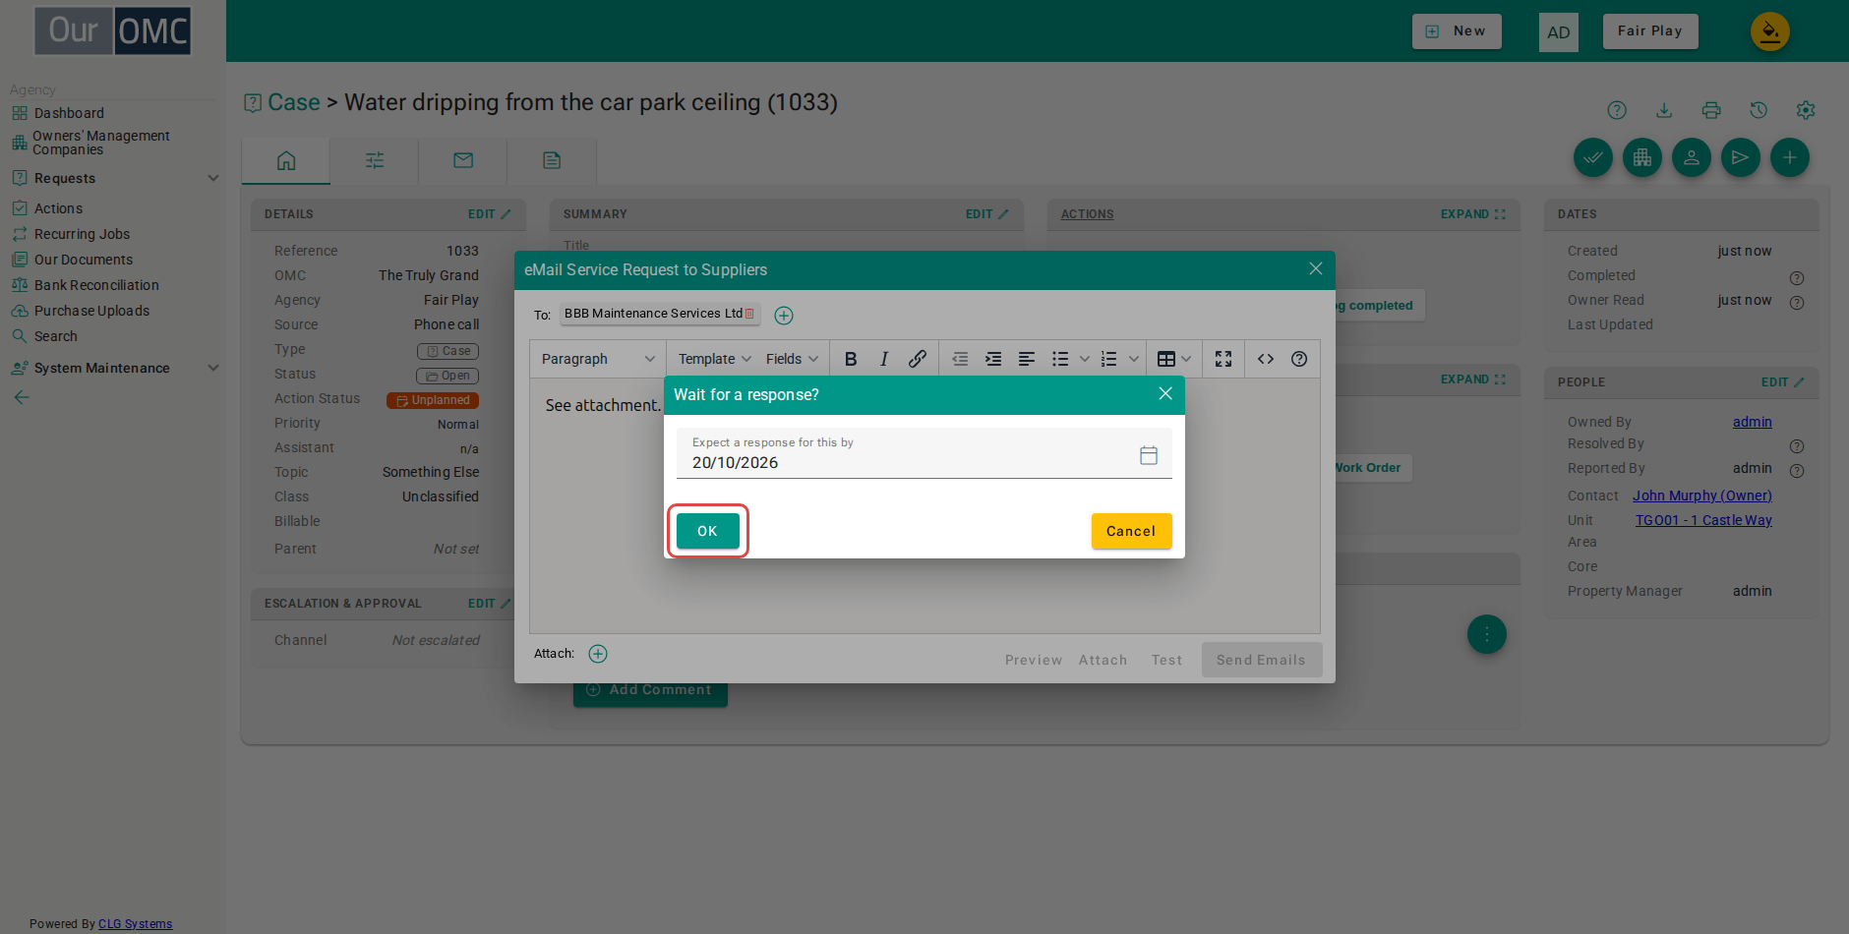The image size is (1849, 934).
Task: Switch editor to fullscreen mode
Action: [1223, 359]
